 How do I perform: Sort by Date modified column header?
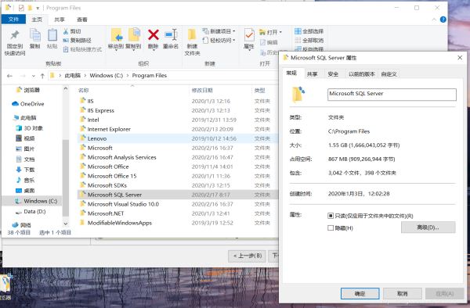(x=202, y=90)
